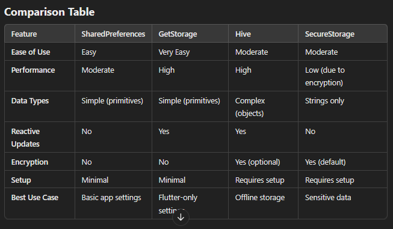Viewport: 393px width, 229px height.
Task: Select the Ease of Use row label
Action: 31,52
